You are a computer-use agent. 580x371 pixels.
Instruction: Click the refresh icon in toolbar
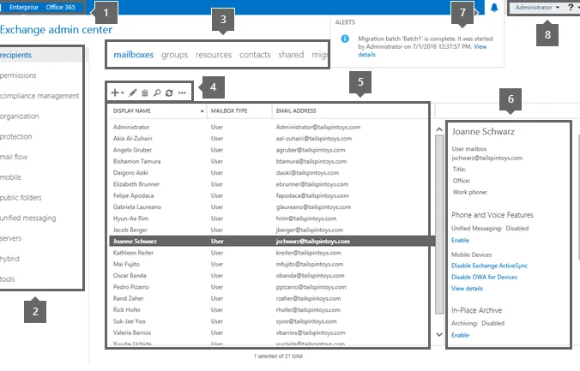click(x=169, y=93)
